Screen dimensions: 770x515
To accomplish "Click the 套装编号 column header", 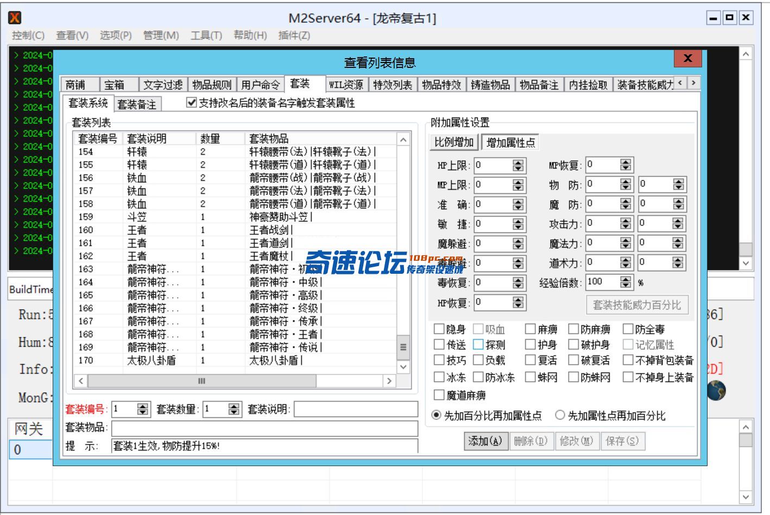I will click(x=98, y=139).
